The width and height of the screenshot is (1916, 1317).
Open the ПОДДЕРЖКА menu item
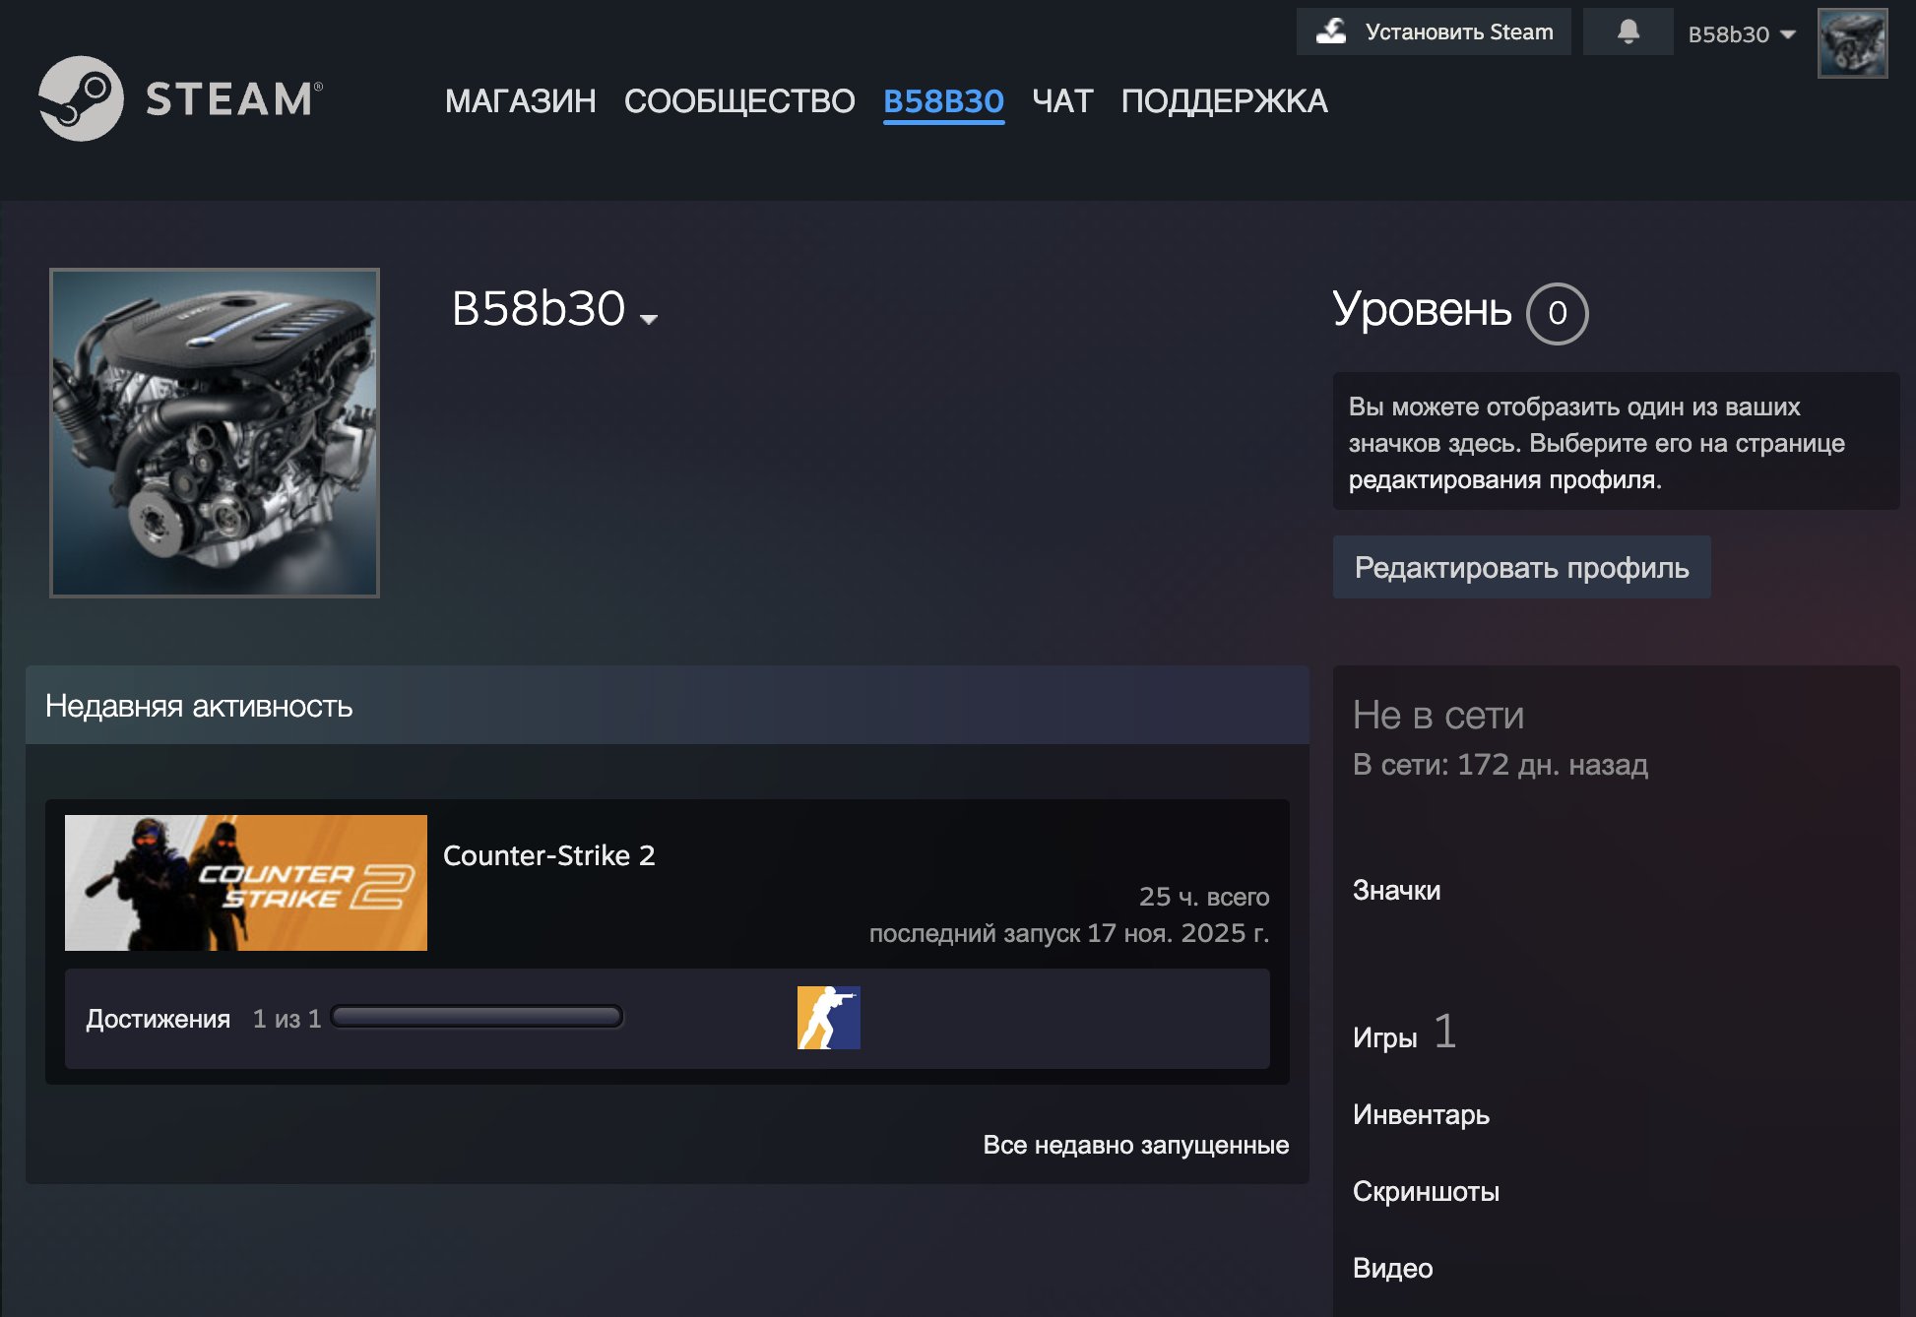1224,100
